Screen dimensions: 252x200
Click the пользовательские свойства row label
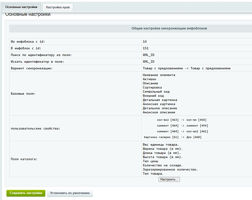point(35,129)
